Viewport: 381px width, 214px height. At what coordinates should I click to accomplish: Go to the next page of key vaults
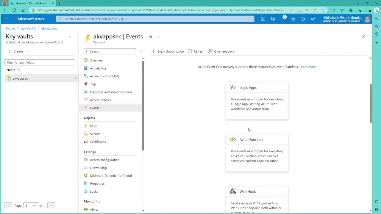51,205
